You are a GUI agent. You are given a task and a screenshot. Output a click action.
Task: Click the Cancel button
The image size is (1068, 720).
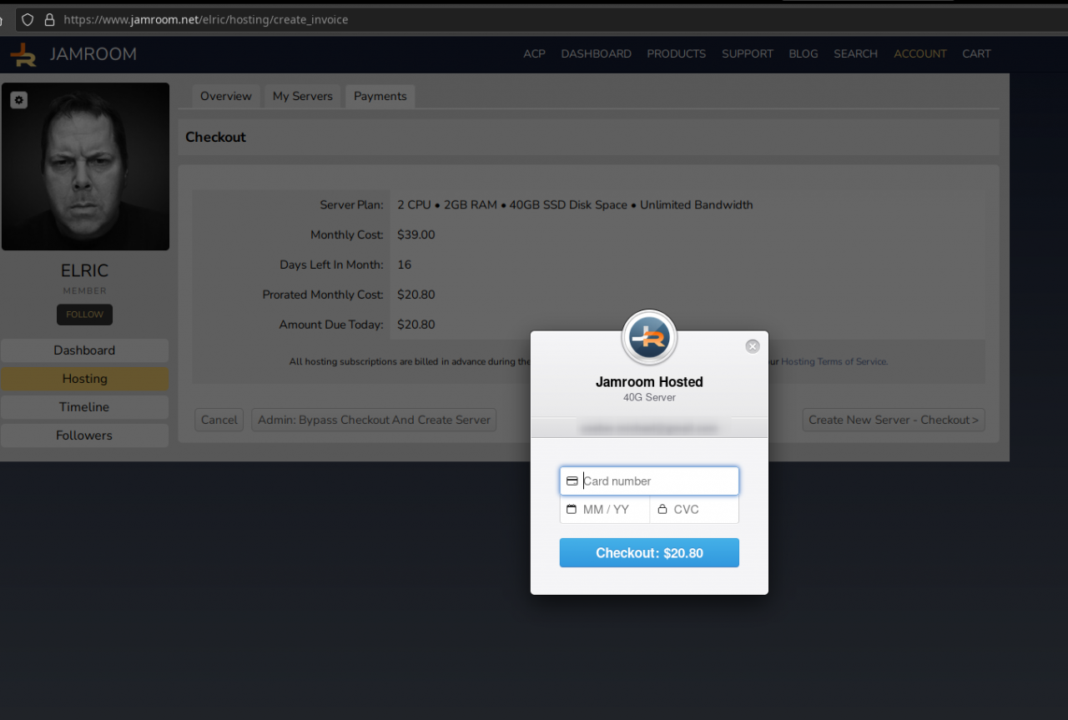(x=219, y=420)
